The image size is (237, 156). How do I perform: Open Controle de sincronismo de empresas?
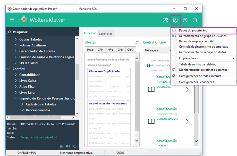[x=204, y=47]
